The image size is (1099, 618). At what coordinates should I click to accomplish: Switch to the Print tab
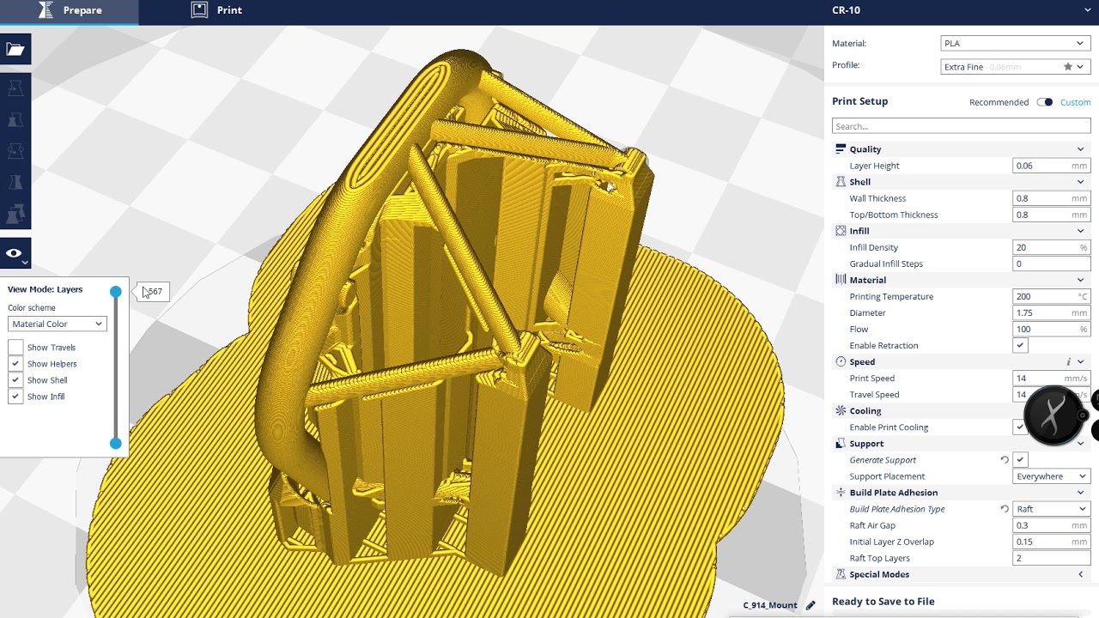[x=217, y=10]
